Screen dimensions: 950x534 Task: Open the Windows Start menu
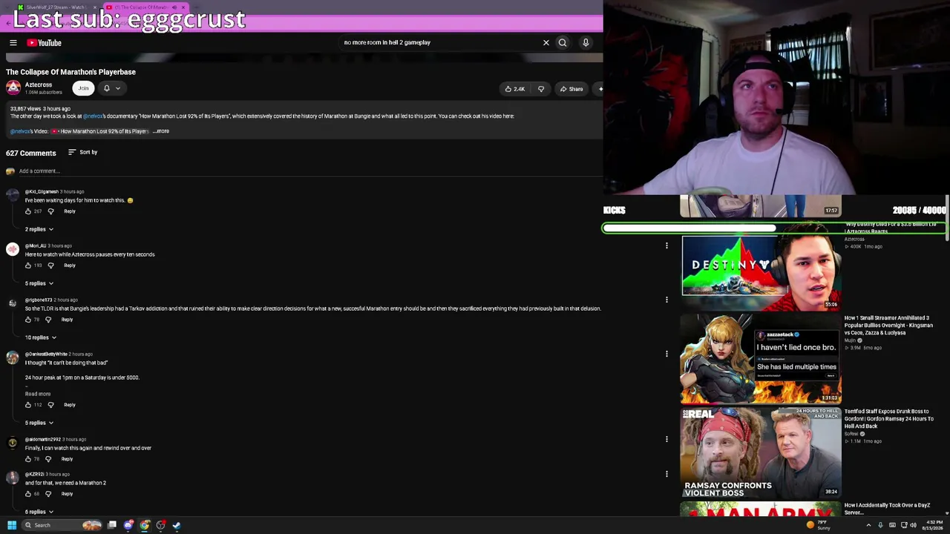pyautogui.click(x=12, y=525)
